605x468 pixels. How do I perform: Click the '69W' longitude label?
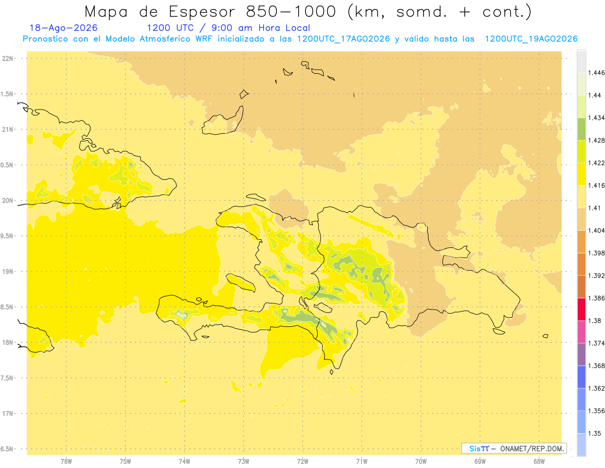[480, 461]
